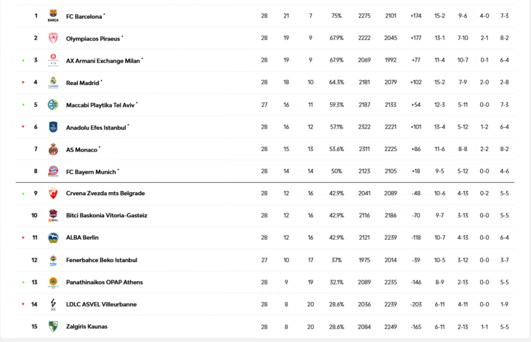
Task: Click the red down arrow beside rank 4
Action: click(23, 83)
